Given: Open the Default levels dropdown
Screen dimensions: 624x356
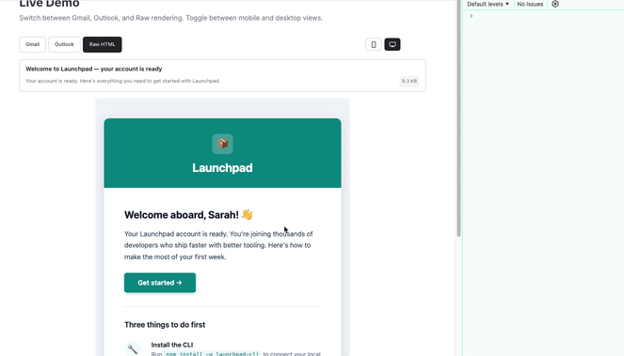Looking at the screenshot, I should (488, 4).
